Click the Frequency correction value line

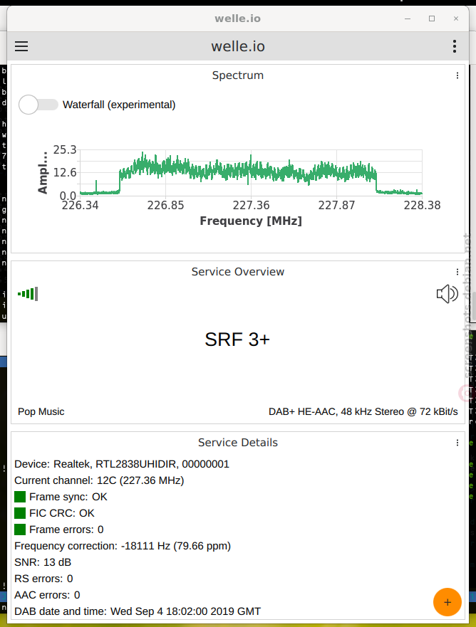coord(123,546)
